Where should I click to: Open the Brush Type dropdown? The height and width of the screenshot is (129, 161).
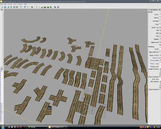coord(160,27)
